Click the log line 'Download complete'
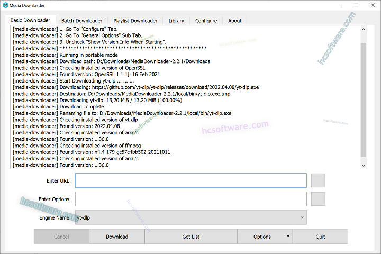The image size is (381, 254). [x=58, y=107]
